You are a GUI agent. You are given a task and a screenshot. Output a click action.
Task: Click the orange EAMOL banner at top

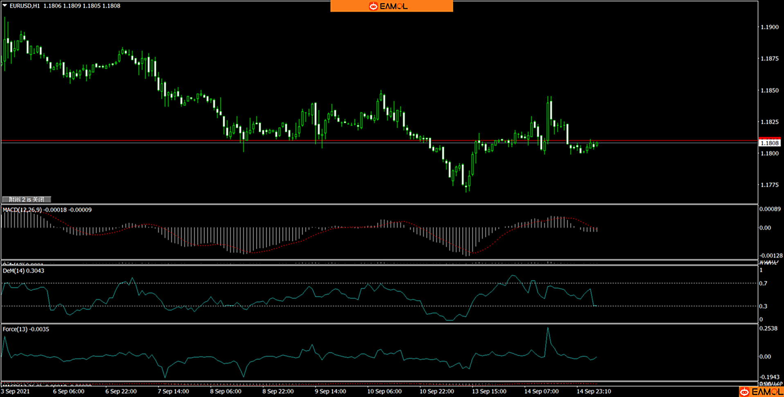point(391,6)
